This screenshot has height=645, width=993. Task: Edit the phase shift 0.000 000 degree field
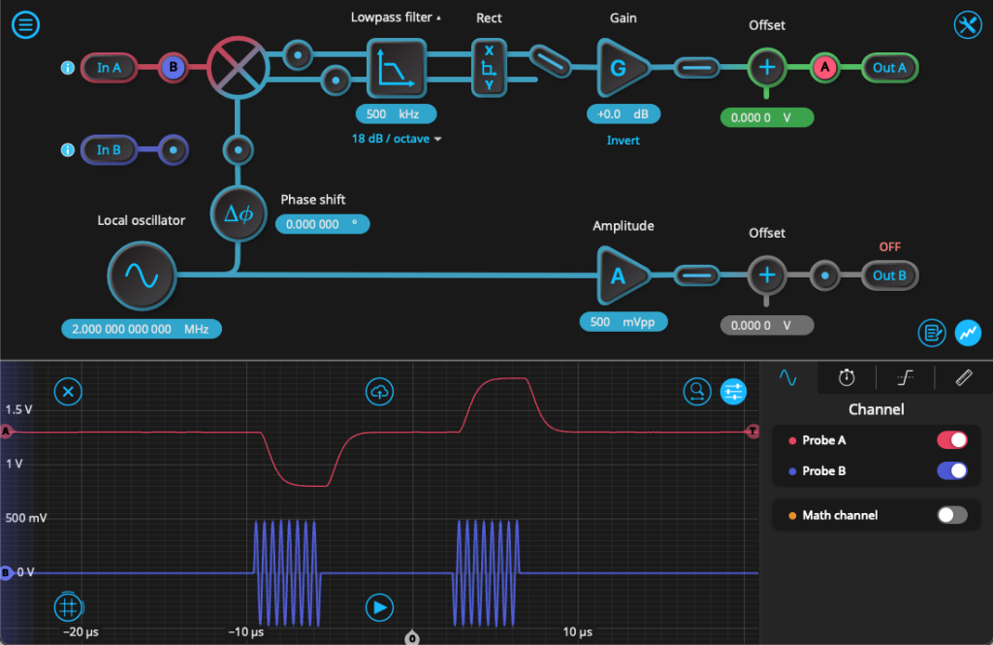coord(322,224)
